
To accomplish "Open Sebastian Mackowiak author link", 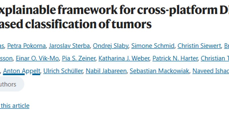I will click(x=159, y=71).
